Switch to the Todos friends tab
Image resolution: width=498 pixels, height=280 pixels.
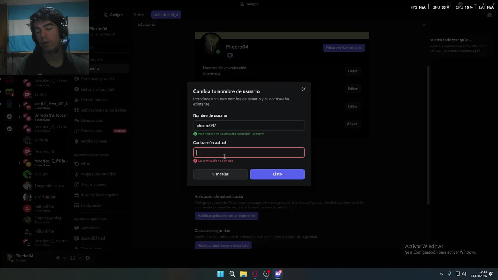(x=139, y=15)
